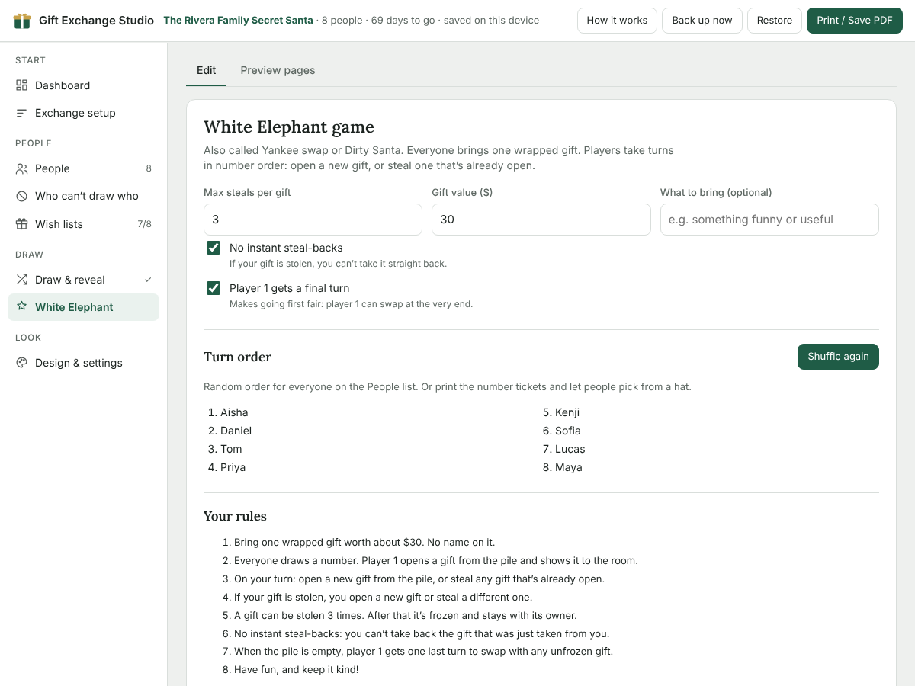Image resolution: width=915 pixels, height=686 pixels.
Task: Click the White Elephant star icon
Action: click(x=21, y=306)
